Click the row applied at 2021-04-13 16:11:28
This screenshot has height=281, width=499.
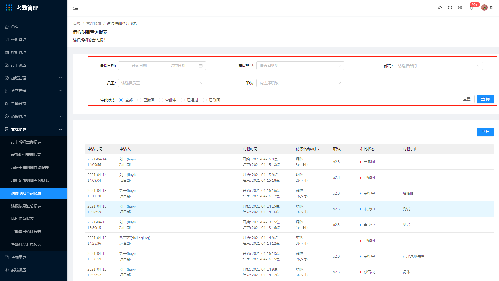[289, 193]
